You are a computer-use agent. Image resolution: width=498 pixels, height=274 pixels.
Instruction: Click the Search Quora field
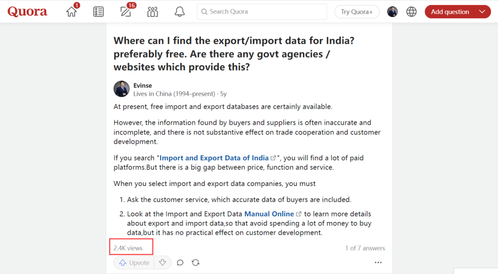(261, 12)
